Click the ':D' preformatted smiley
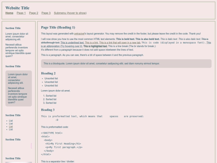 (x=57, y=120)
